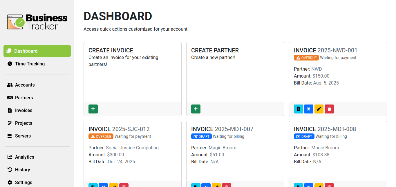Open History in the sidebar

point(22,170)
